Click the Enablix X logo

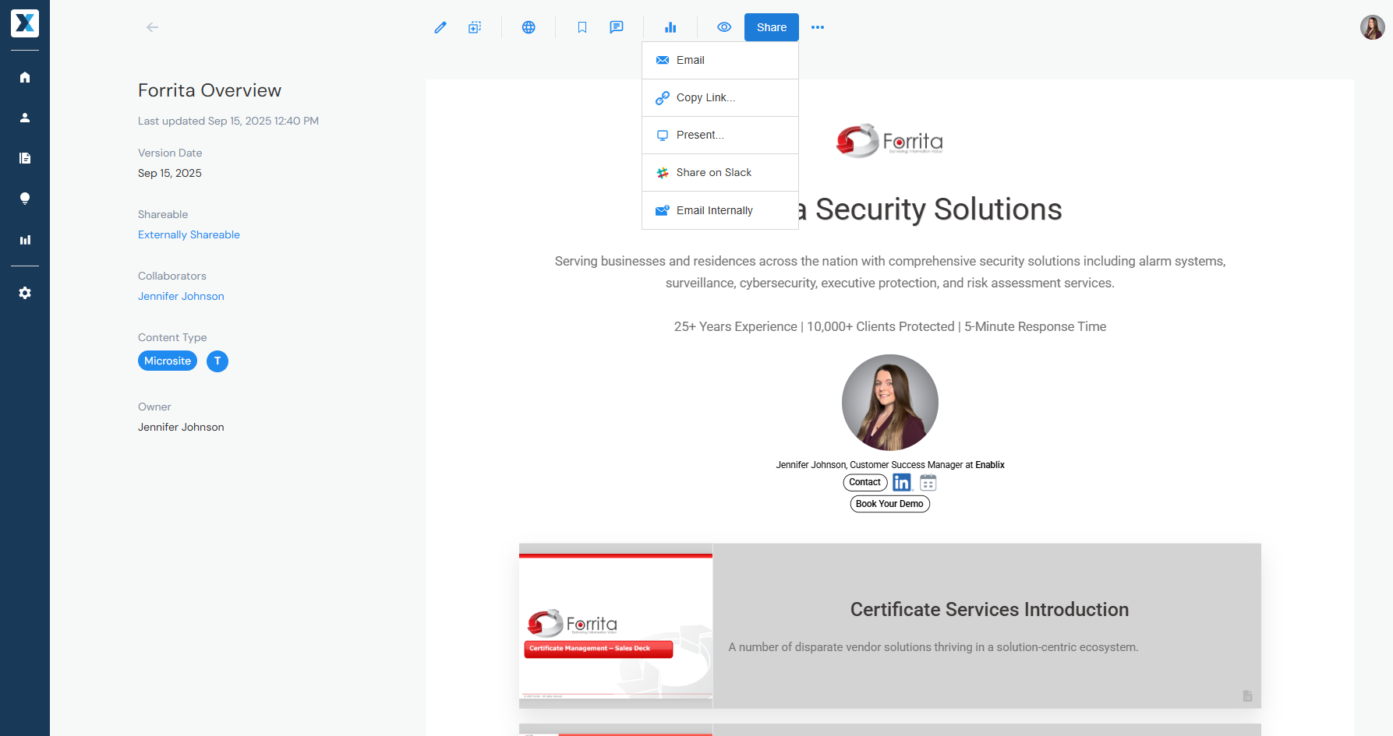point(25,23)
